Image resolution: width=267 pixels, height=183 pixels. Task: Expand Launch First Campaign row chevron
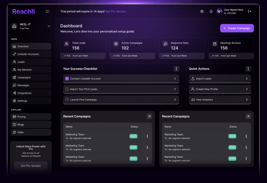tap(175, 100)
